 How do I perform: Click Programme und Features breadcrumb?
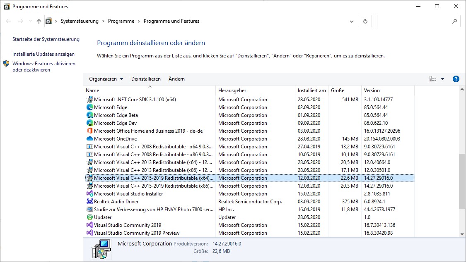[171, 21]
